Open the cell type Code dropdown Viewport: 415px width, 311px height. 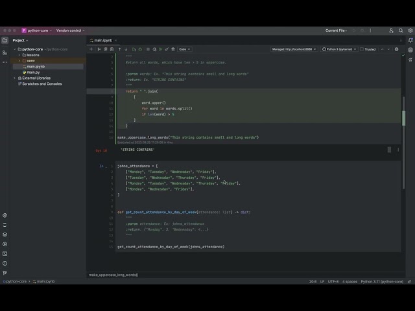[x=184, y=49]
